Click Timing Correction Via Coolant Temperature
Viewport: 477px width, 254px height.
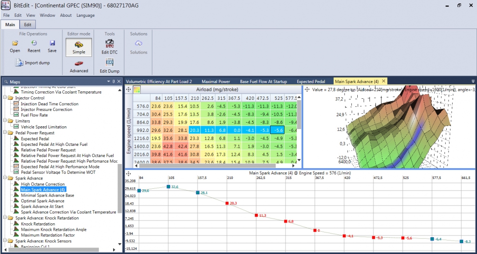tap(61, 92)
